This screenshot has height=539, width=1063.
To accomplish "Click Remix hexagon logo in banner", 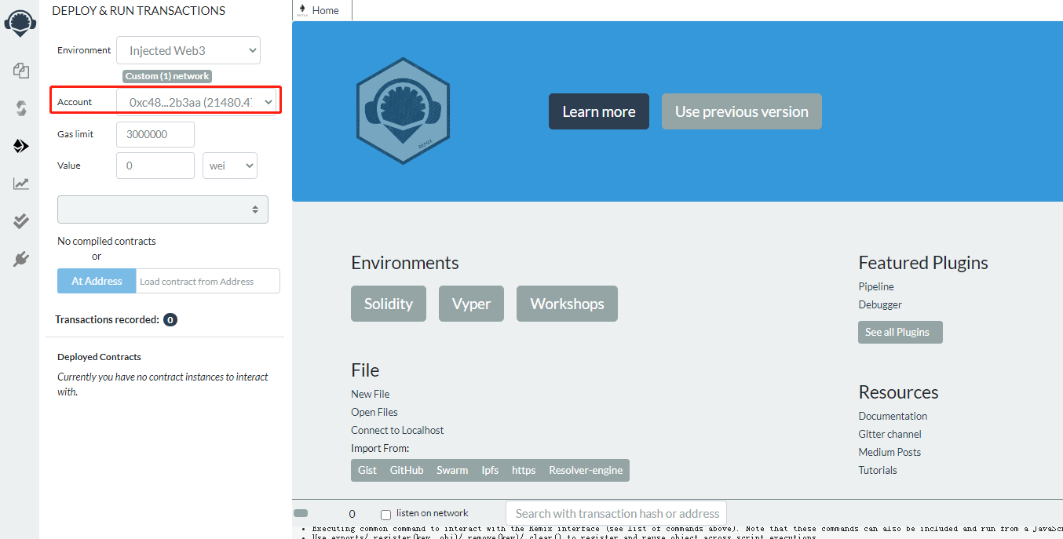I will click(403, 111).
